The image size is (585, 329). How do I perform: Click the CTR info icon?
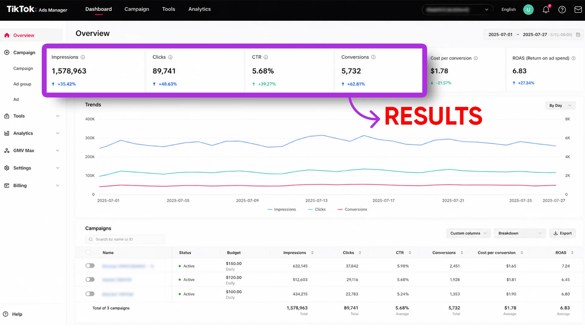tap(266, 57)
